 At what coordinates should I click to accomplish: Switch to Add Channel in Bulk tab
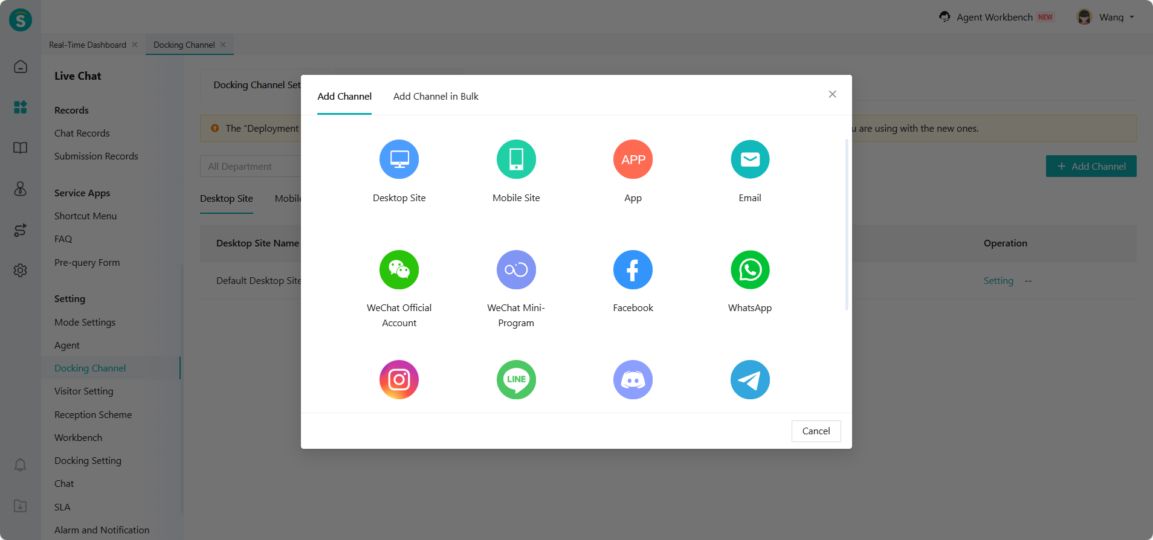[436, 97]
